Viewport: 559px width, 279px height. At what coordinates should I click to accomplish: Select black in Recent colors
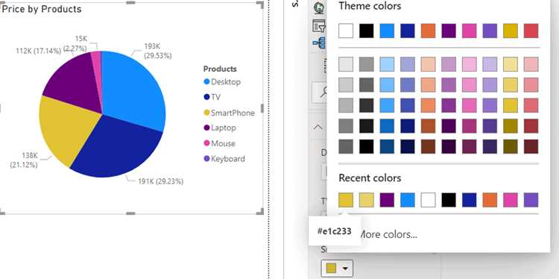coord(449,200)
